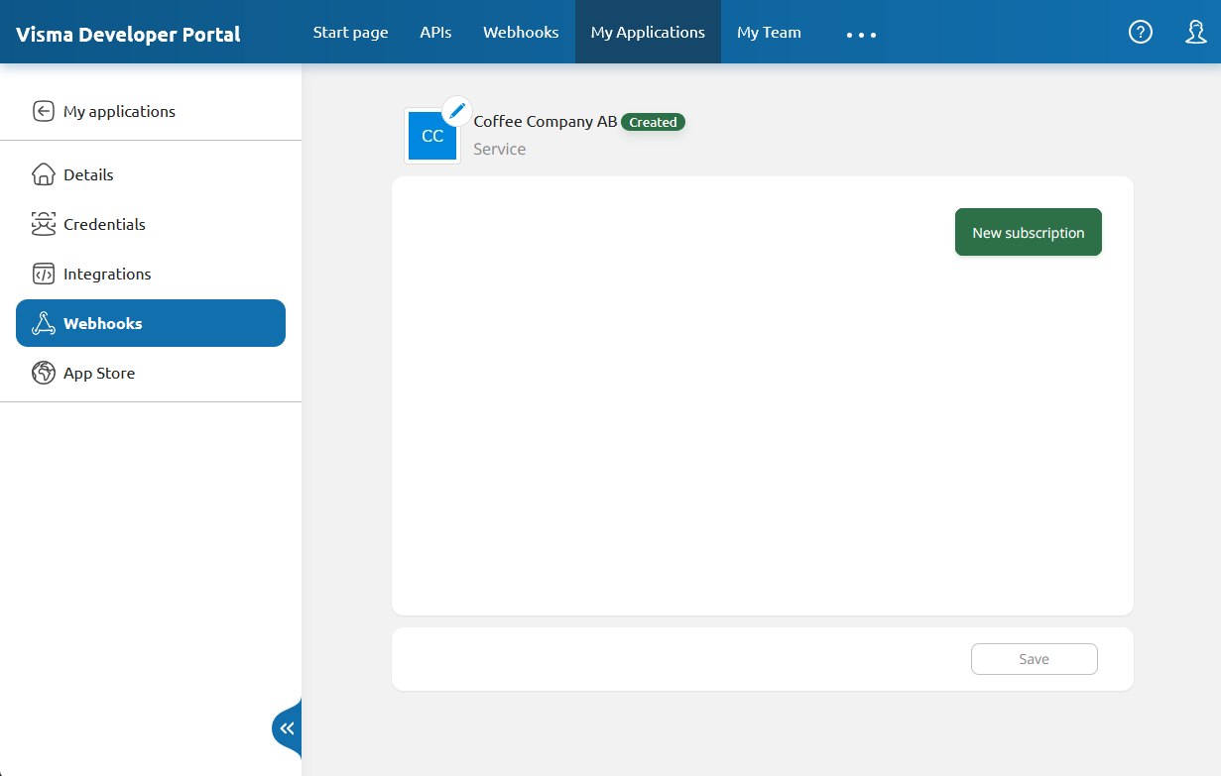Select the My Applications tab

pos(648,32)
